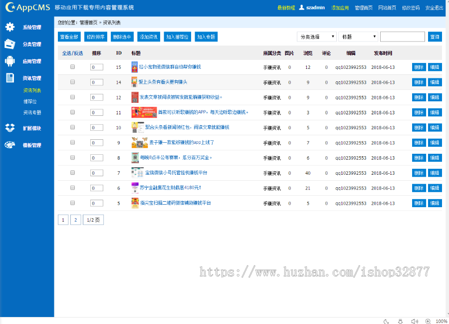
Task: Click the search keyword input field
Action: [x=402, y=36]
